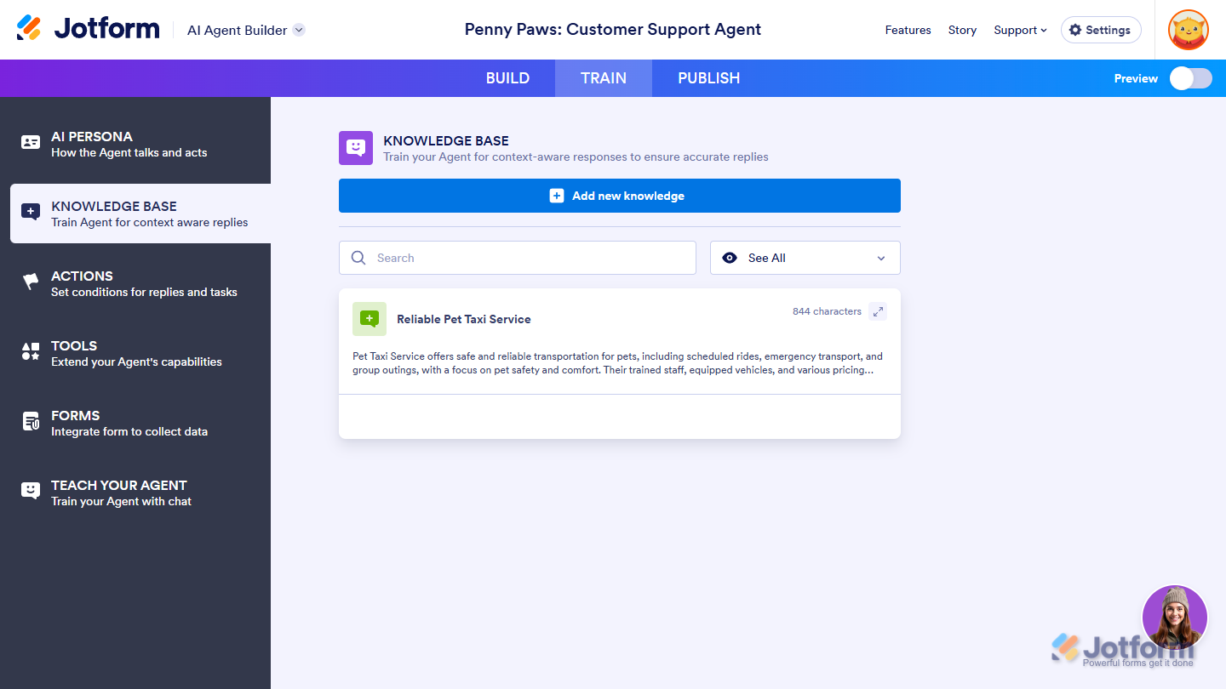The height and width of the screenshot is (689, 1226).
Task: Click the green knowledge entry icon
Action: pyautogui.click(x=370, y=319)
